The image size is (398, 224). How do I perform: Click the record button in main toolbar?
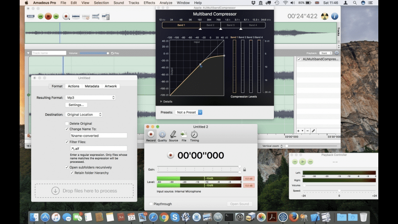pos(66,16)
